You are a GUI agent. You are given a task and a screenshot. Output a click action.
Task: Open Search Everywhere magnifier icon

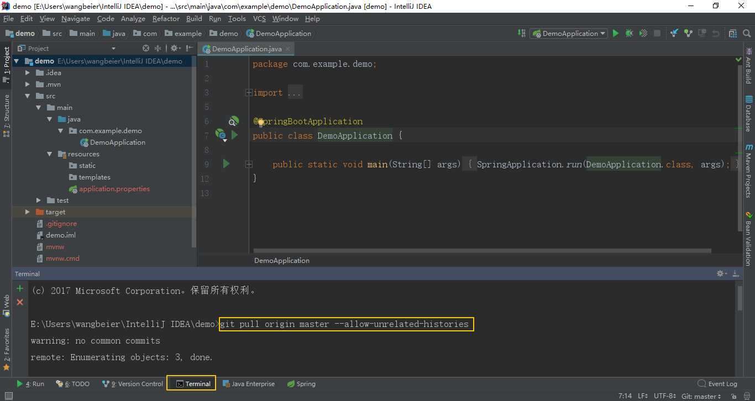pos(747,33)
